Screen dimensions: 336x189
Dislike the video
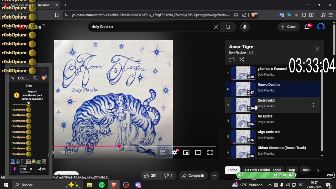click(168, 175)
